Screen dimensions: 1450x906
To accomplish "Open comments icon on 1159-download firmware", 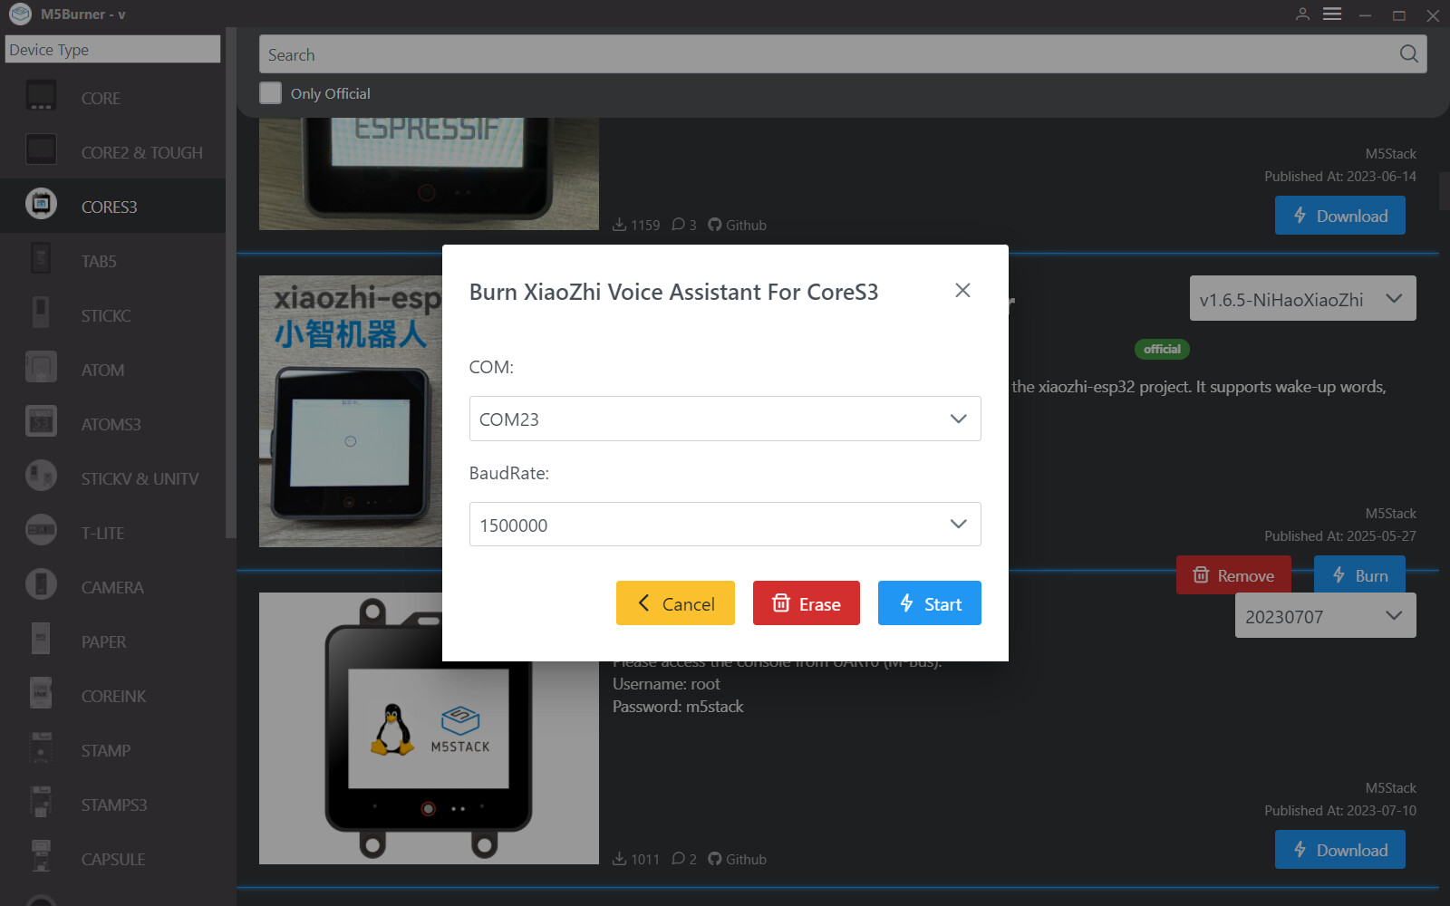I will click(678, 225).
